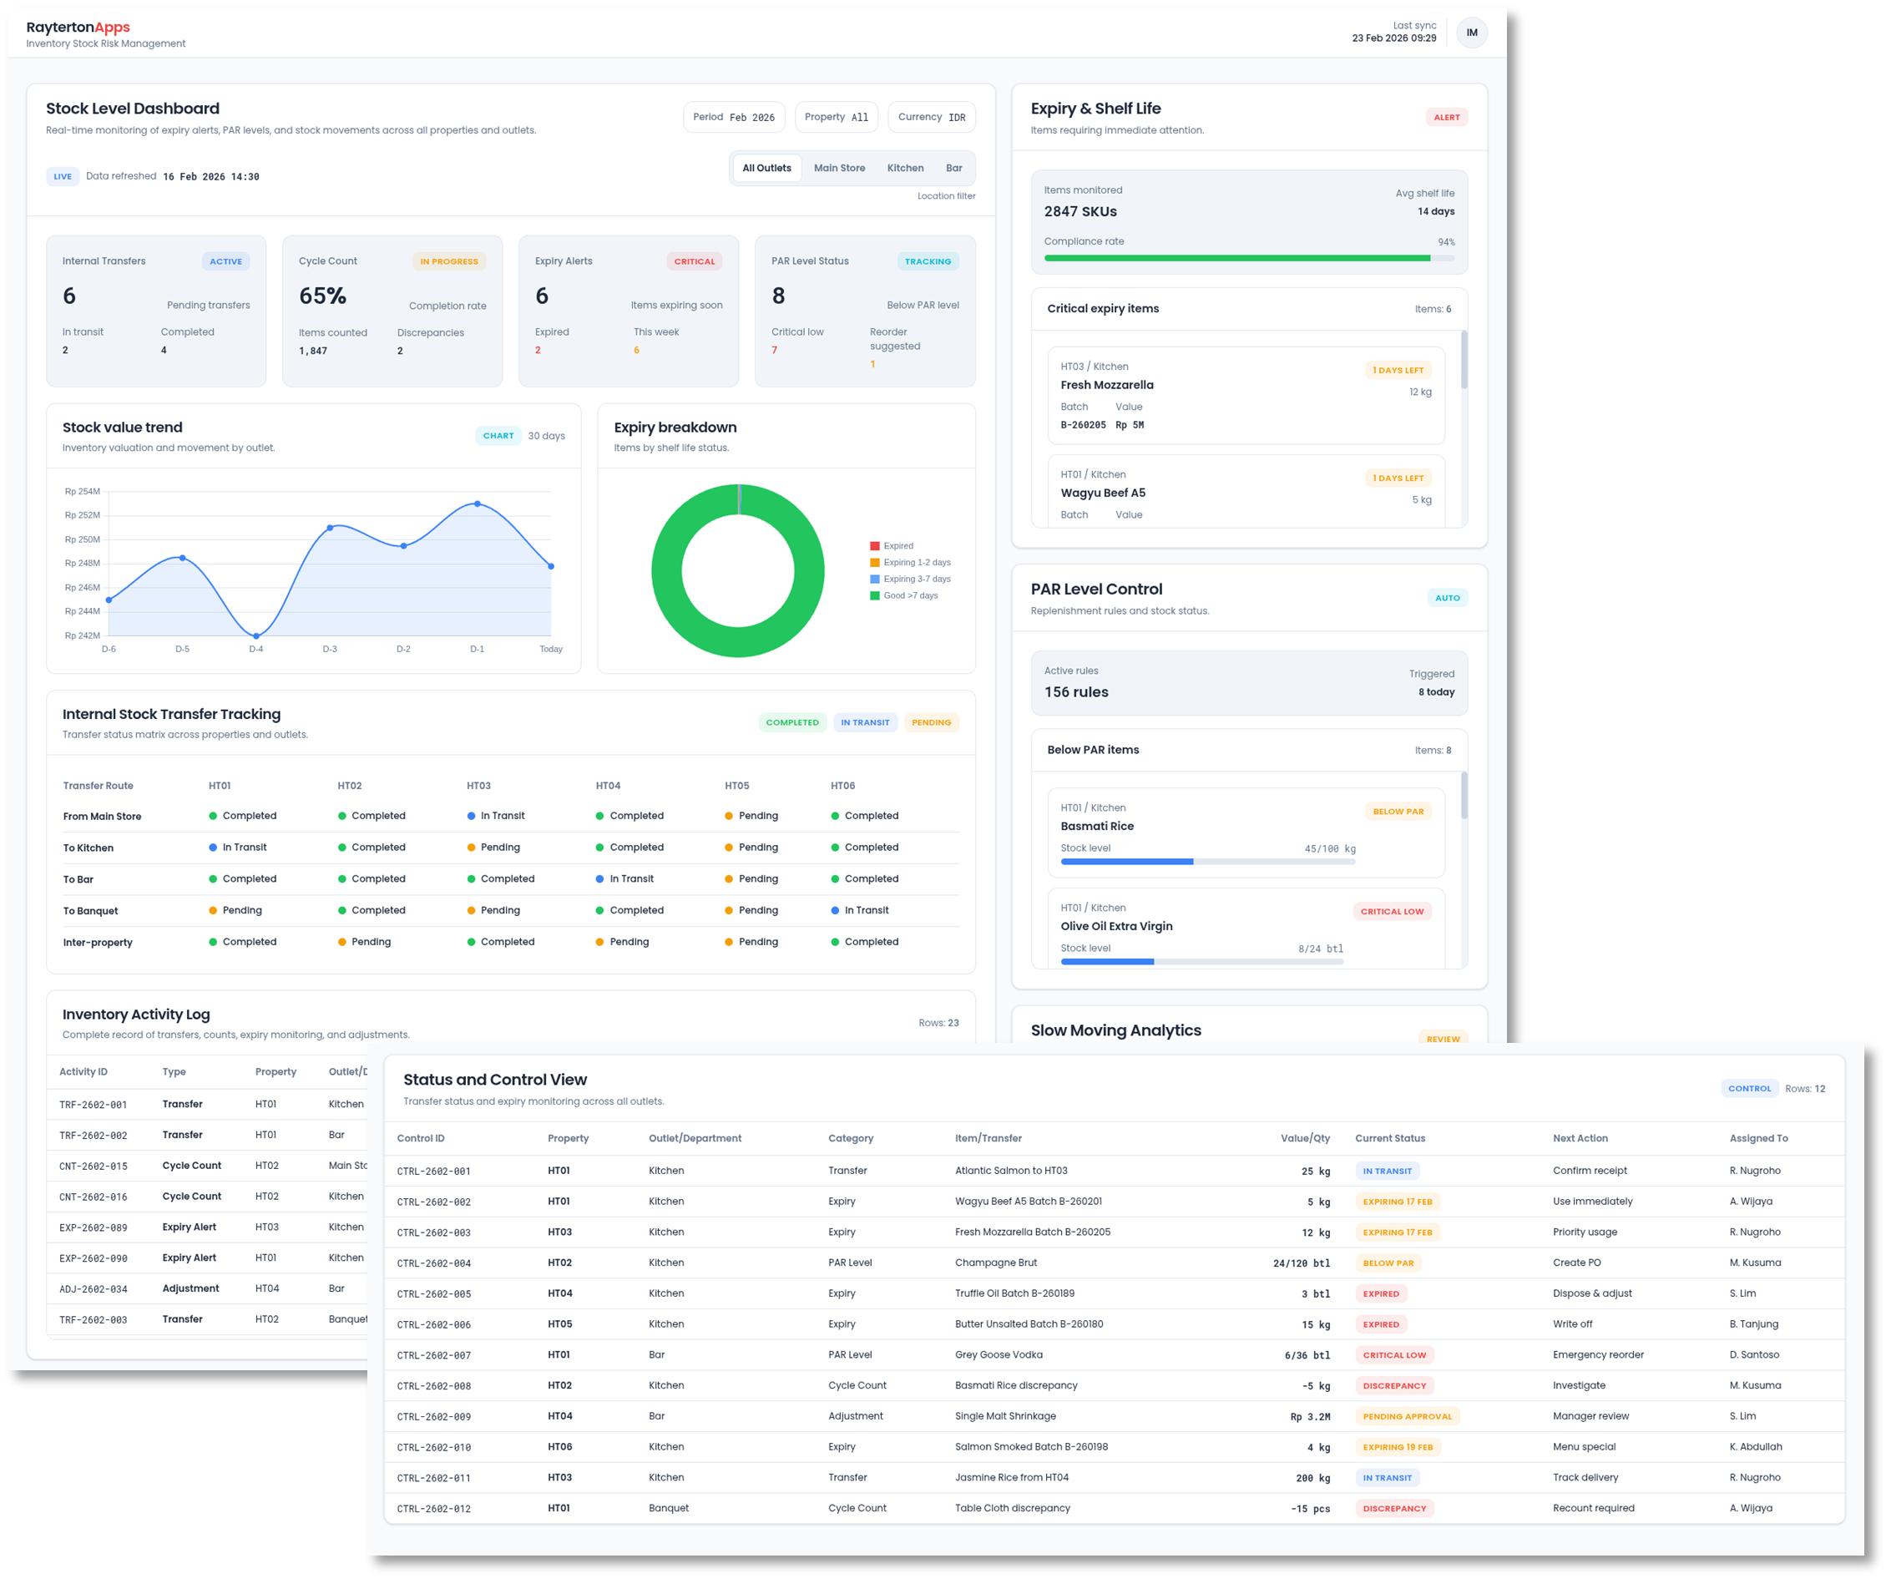Open the Location filter link
This screenshot has width=1891, height=1584.
click(947, 195)
